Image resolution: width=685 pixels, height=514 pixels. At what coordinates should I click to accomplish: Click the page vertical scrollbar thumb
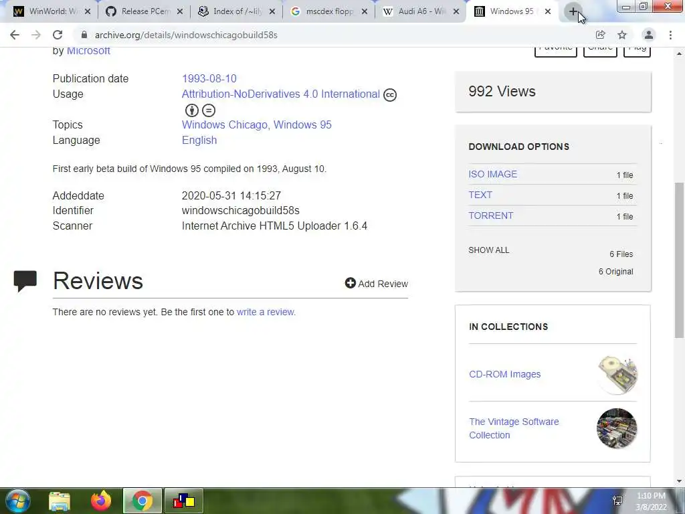tap(679, 260)
